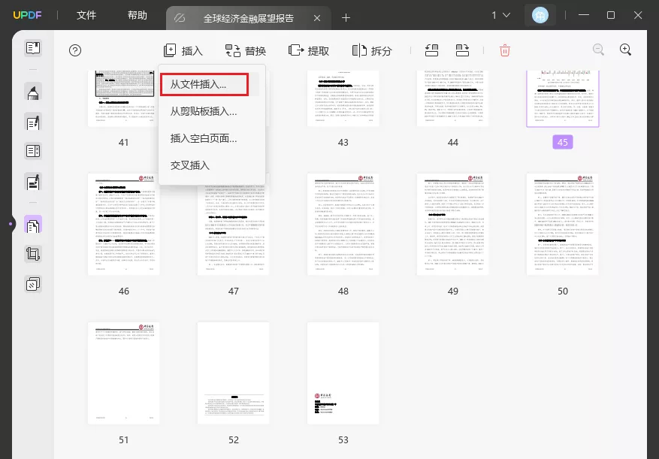
Task: Zoom in thumbnails with plus magnifier
Action: 626,50
